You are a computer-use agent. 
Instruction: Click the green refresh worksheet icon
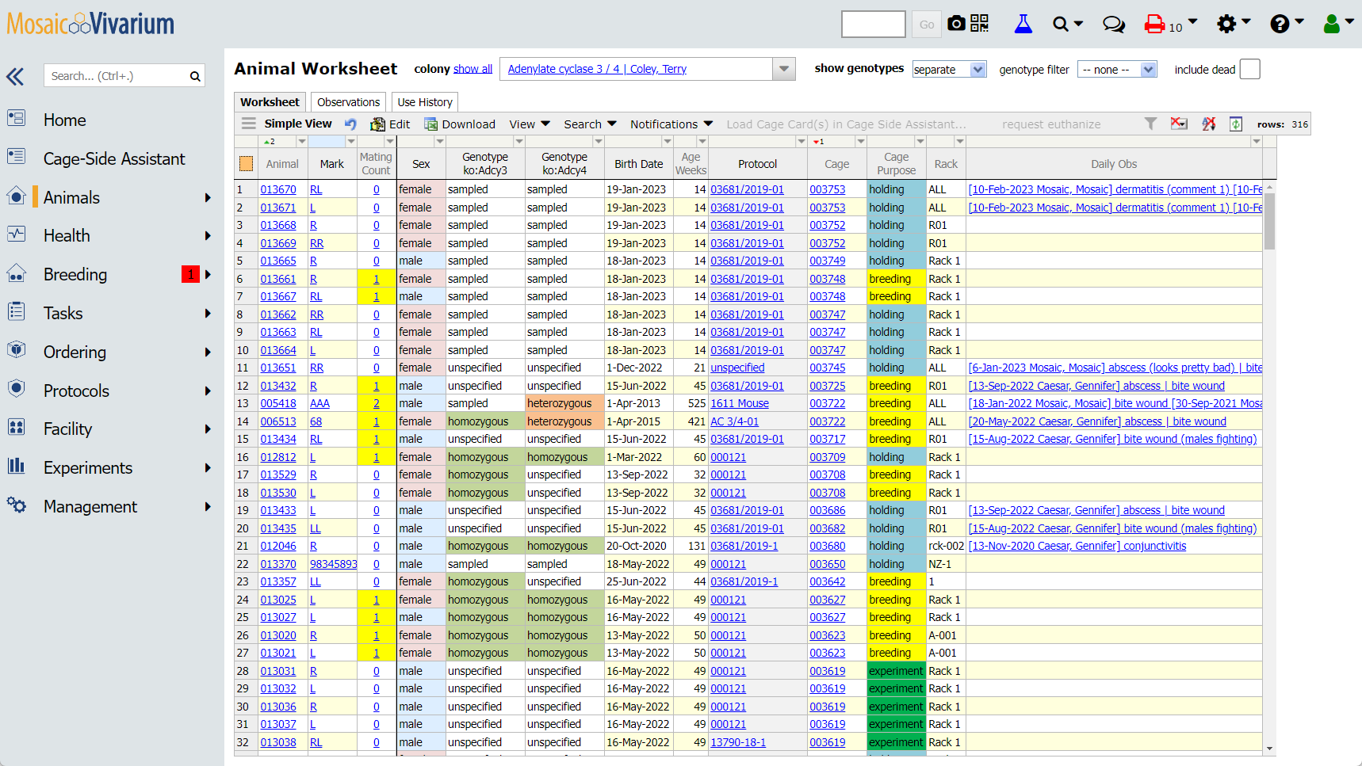click(x=1236, y=124)
